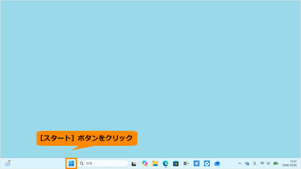Click the battery status icon
The width and height of the screenshot is (301, 169).
276,163
